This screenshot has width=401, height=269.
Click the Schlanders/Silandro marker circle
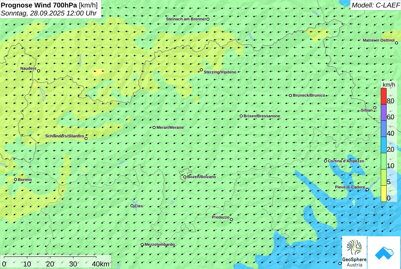[x=86, y=139]
